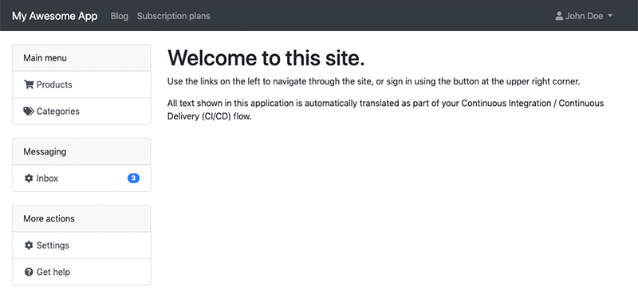Open the Settings item

pyautogui.click(x=81, y=245)
